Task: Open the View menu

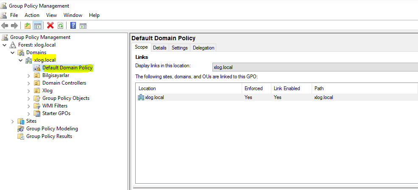Action: pos(51,15)
